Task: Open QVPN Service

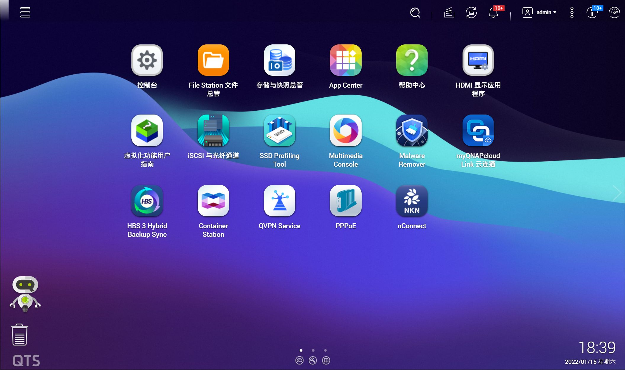Action: [x=280, y=201]
